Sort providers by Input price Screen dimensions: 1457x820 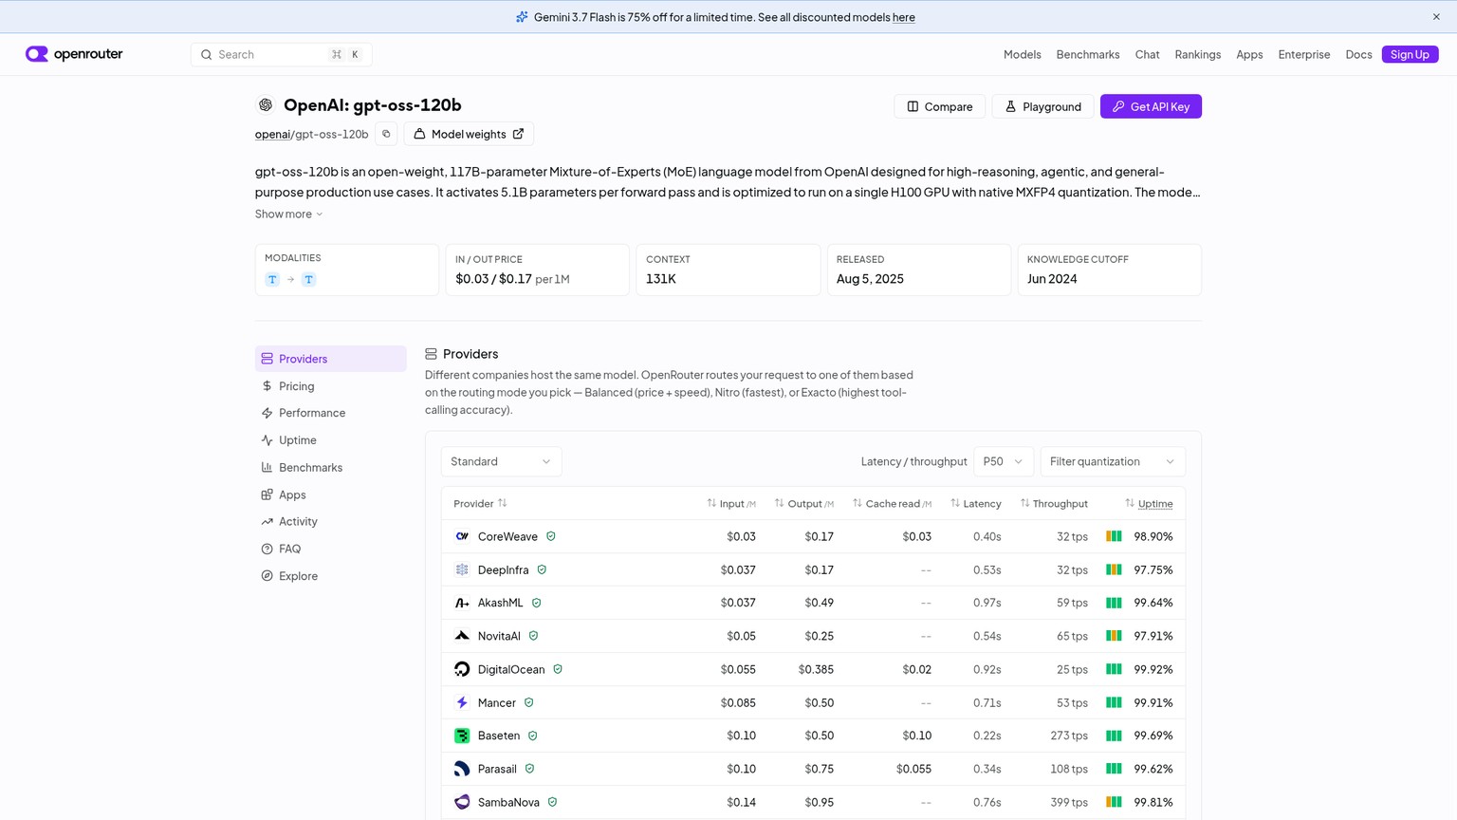pos(731,503)
